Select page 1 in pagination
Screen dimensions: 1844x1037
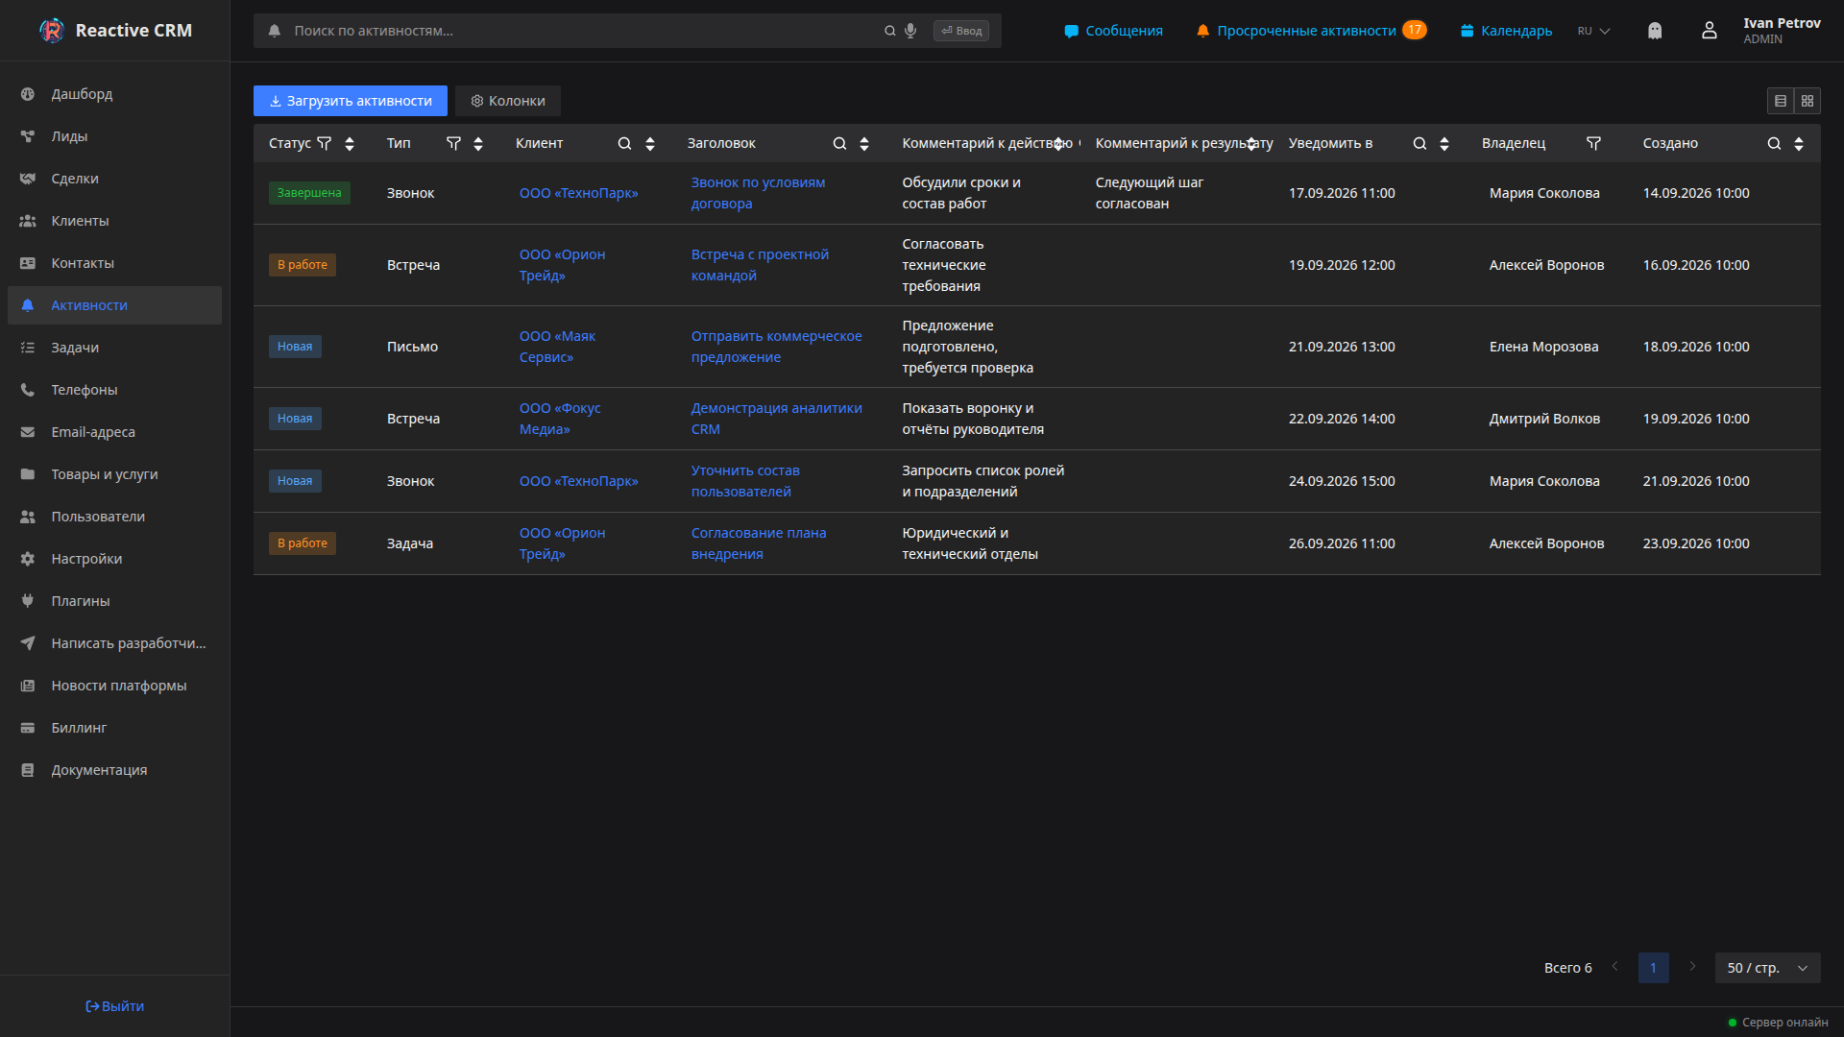click(1653, 968)
